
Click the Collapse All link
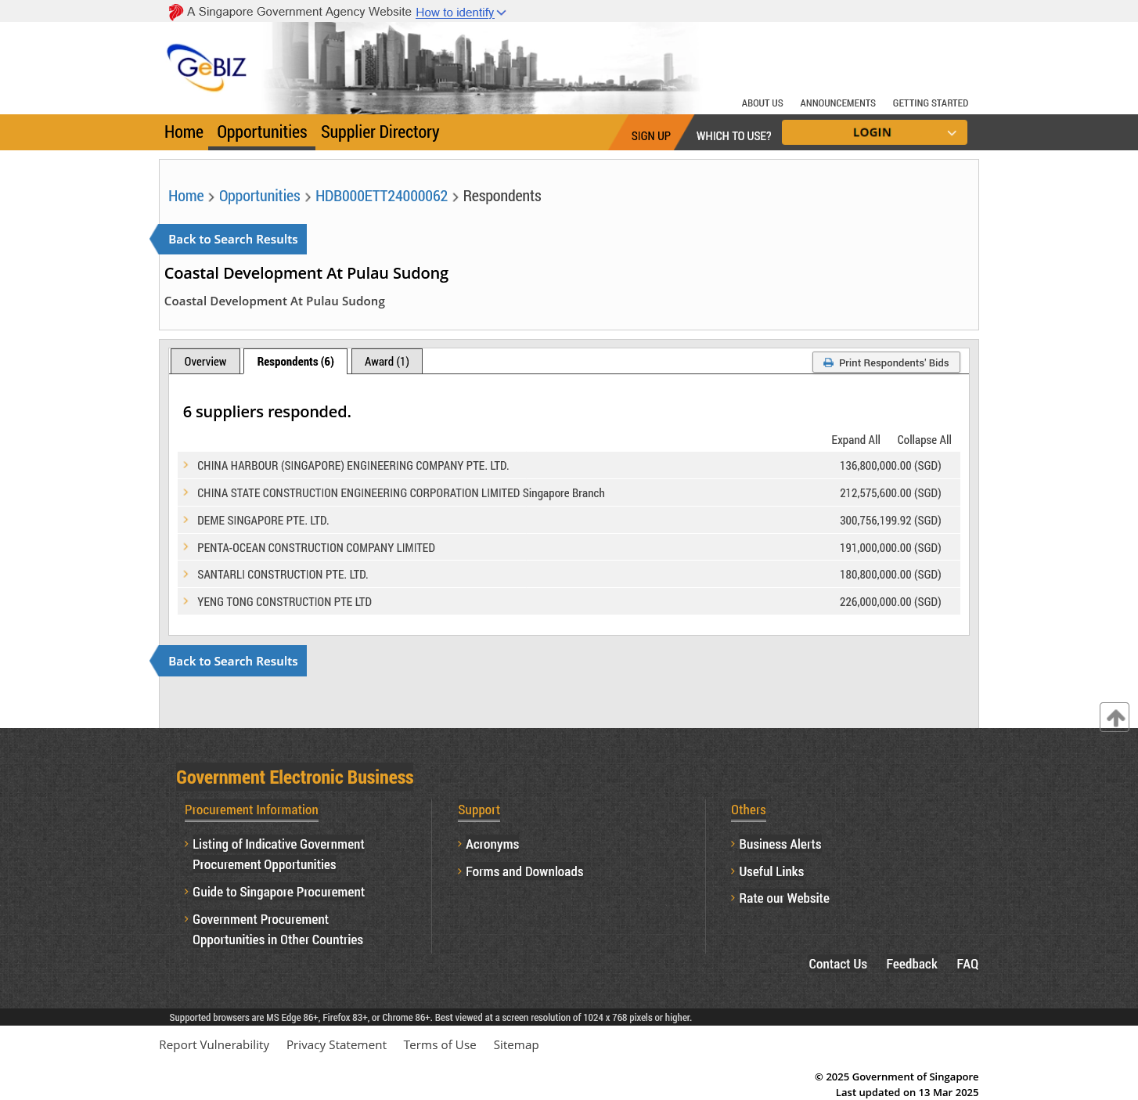[924, 440]
